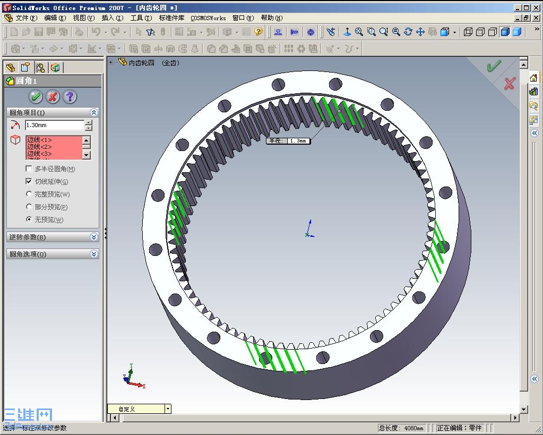
Task: Select the 完整预览 radio button
Action: point(29,194)
